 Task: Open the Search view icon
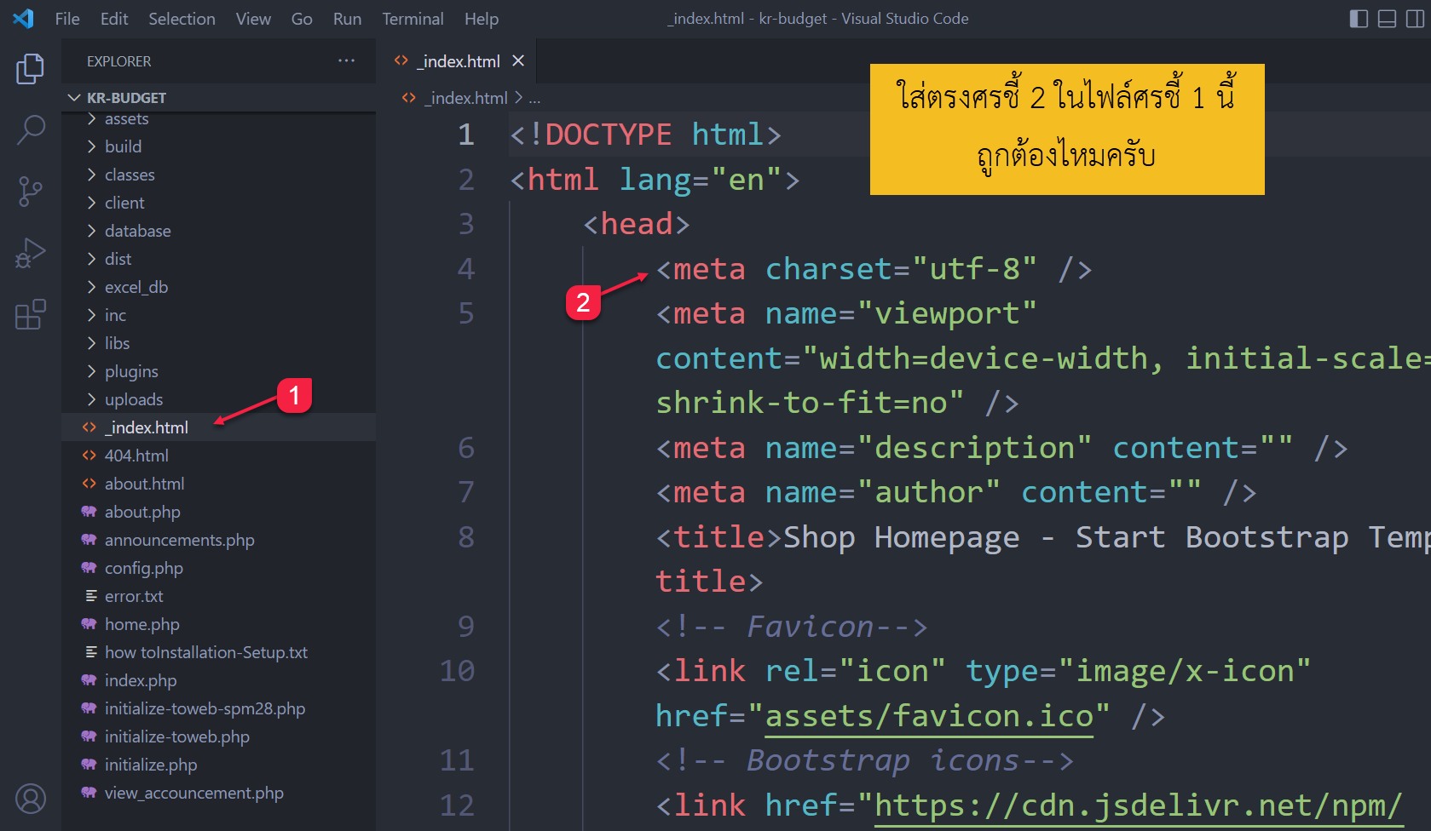(x=31, y=130)
